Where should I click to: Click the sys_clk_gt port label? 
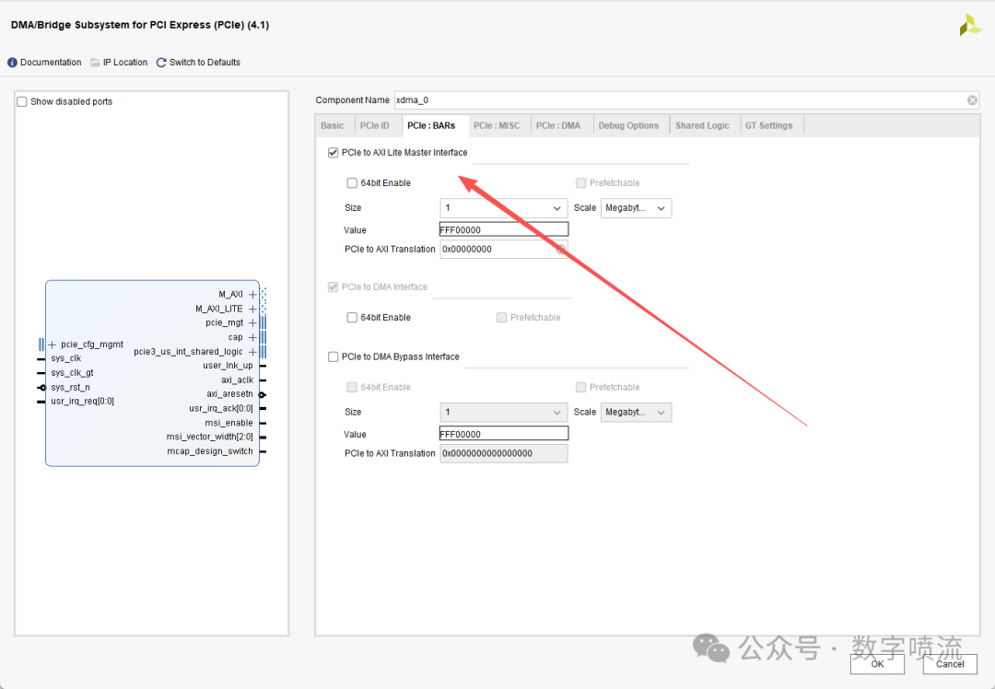pyautogui.click(x=73, y=373)
